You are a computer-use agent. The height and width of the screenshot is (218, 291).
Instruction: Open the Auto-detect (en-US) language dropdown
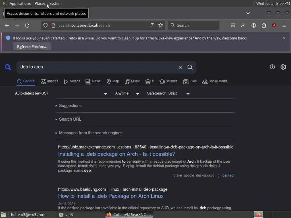point(61,93)
